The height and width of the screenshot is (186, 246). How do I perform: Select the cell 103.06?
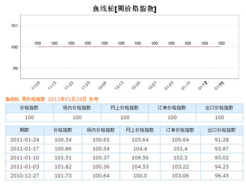pyautogui.click(x=180, y=176)
